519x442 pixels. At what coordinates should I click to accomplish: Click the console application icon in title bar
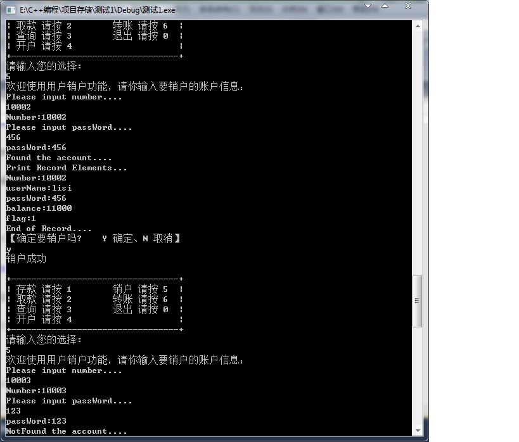[x=11, y=10]
